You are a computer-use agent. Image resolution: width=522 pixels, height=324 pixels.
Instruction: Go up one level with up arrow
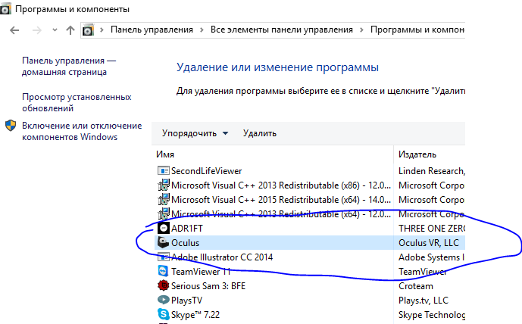click(70, 30)
